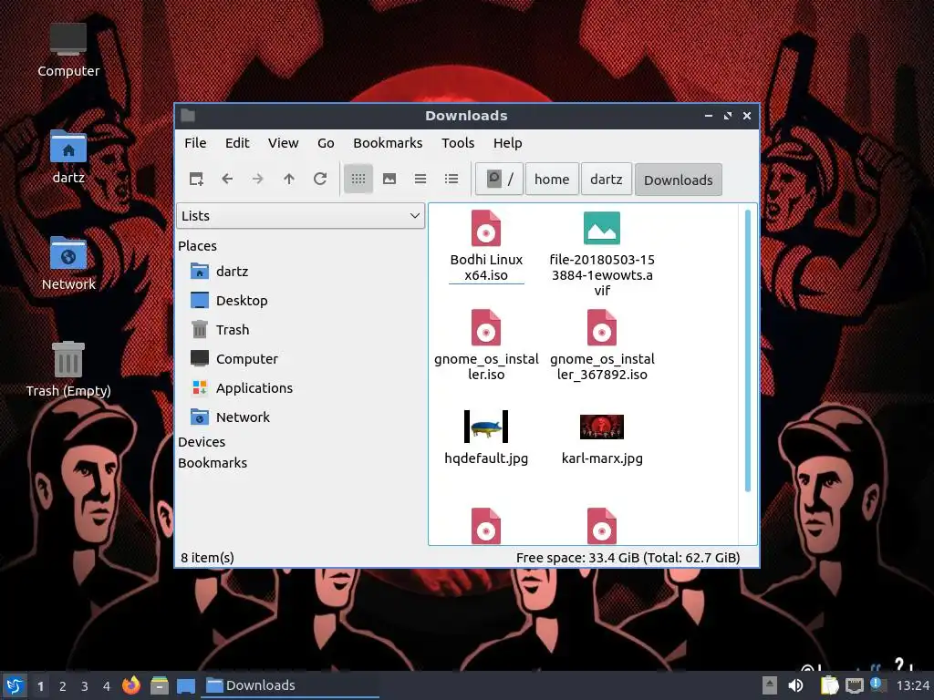Click the 13:24 panel clock
Screen dimensions: 934x700
click(x=912, y=685)
